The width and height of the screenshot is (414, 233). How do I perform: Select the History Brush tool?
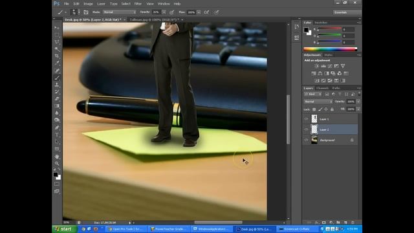(x=57, y=92)
